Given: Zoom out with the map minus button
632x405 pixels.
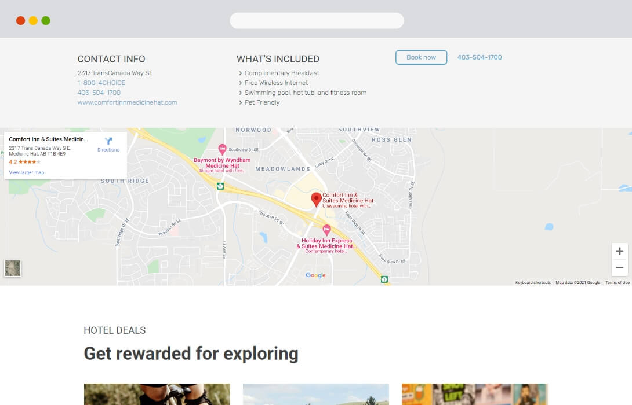Looking at the screenshot, I should [x=619, y=268].
